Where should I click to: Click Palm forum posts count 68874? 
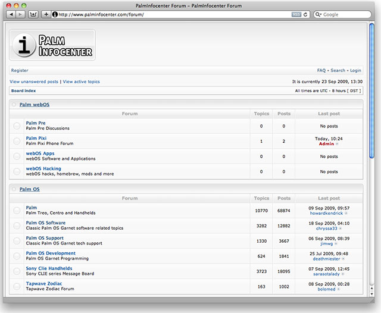[284, 211]
